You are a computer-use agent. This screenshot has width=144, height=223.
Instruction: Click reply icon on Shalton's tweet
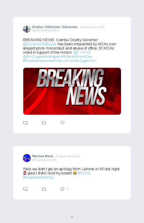click(25, 123)
